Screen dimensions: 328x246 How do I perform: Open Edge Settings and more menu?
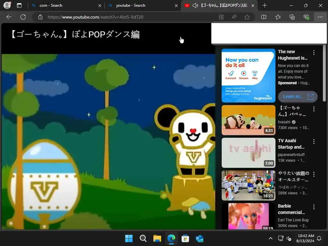pyautogui.click(x=320, y=17)
